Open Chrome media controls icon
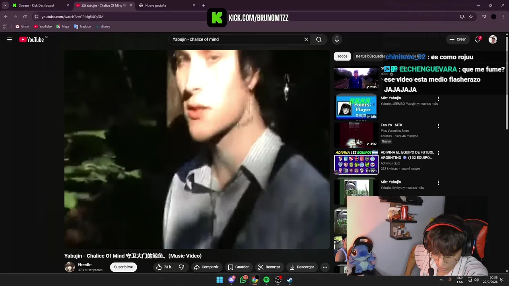The height and width of the screenshot is (286, 509). [x=484, y=17]
